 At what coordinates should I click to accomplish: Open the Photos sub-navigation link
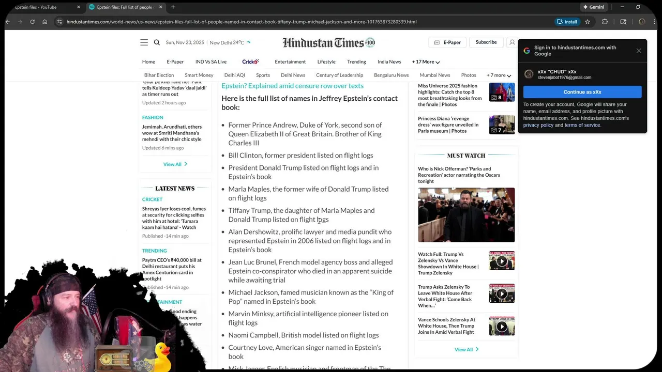[x=469, y=75]
